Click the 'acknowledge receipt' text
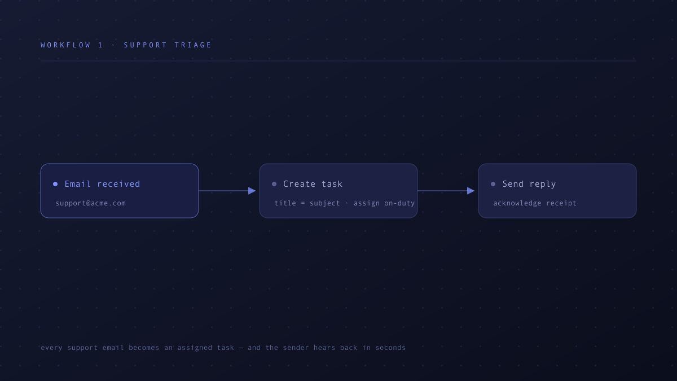 pos(535,203)
